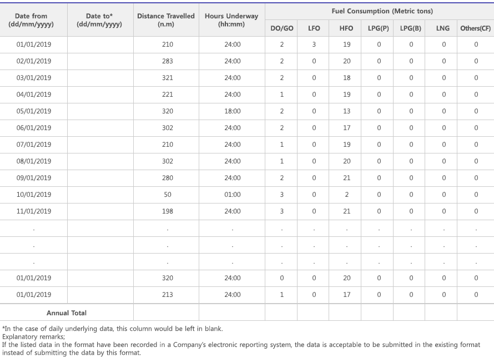Click the LNG column header
The width and height of the screenshot is (494, 362).
pos(442,28)
